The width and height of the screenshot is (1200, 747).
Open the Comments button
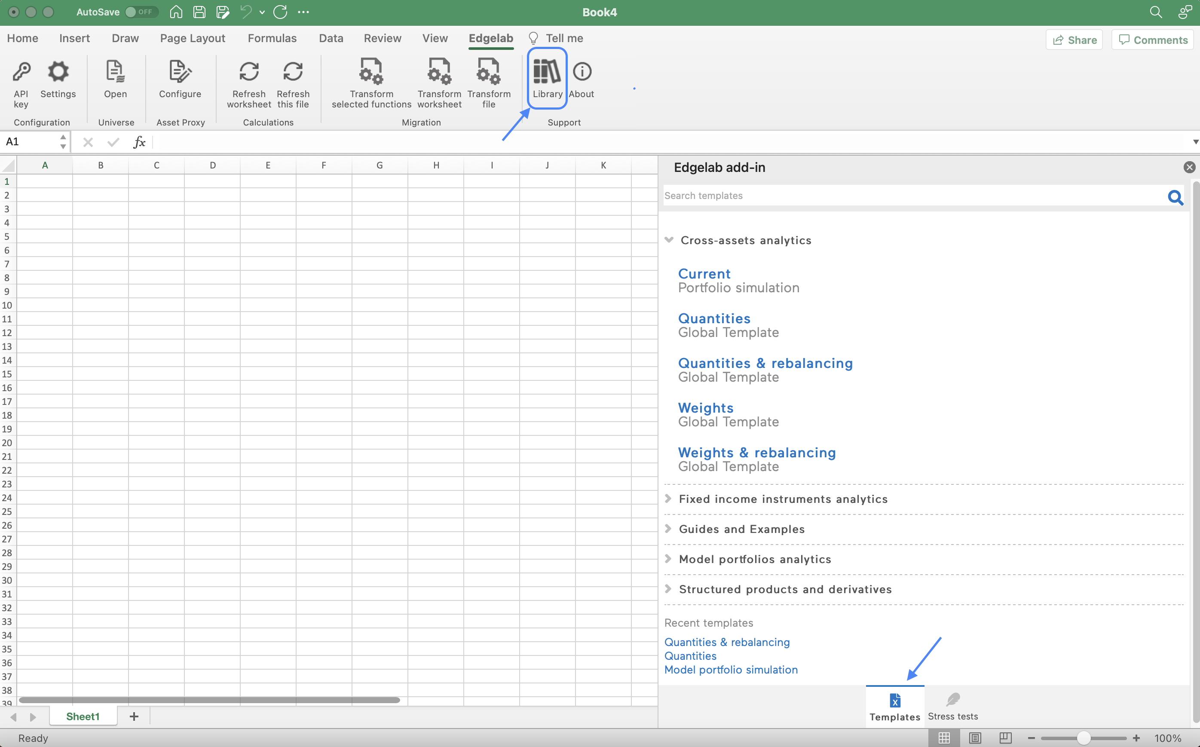click(1153, 40)
